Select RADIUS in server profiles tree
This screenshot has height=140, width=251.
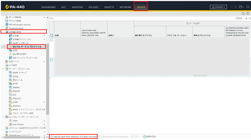coord(15,91)
